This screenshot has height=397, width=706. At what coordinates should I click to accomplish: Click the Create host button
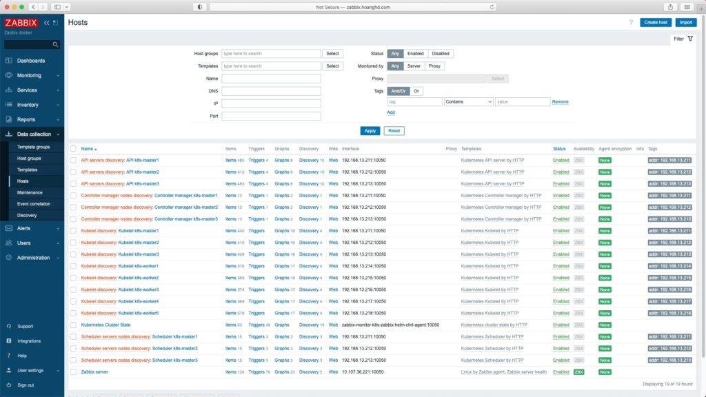click(x=656, y=23)
